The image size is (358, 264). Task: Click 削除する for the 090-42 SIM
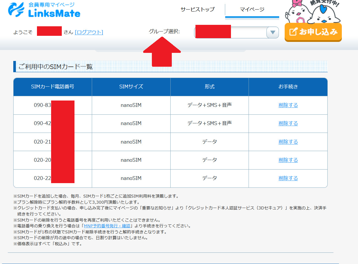click(288, 123)
